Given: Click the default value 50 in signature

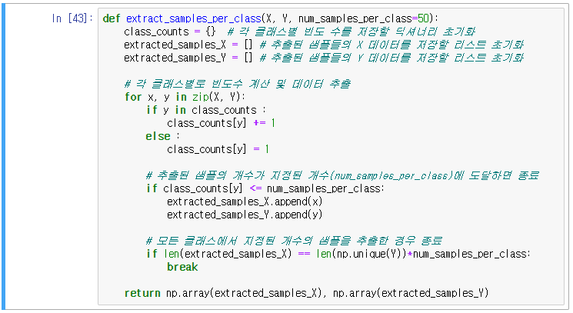Looking at the screenshot, I should [423, 18].
